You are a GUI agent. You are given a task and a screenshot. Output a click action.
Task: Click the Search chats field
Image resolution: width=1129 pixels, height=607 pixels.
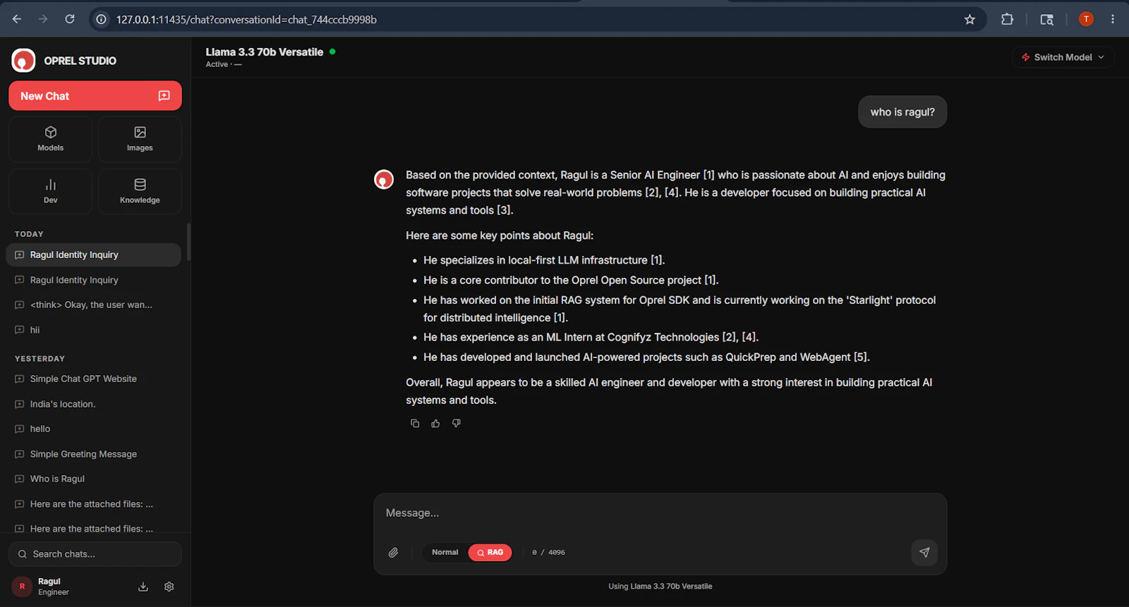(x=95, y=554)
